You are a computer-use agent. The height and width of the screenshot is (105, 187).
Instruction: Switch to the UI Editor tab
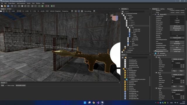pos(9,9)
